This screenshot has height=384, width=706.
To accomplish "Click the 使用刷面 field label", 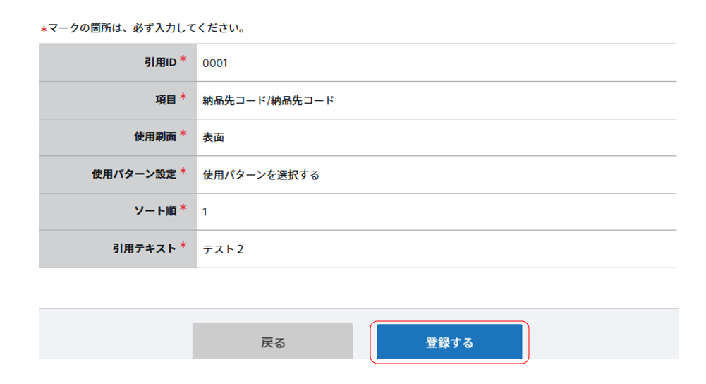I will (155, 137).
